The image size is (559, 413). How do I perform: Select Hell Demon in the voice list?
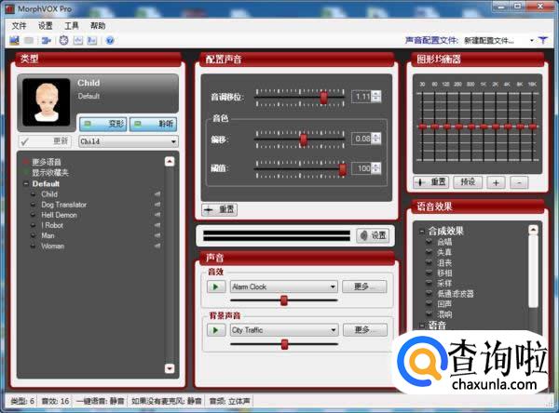60,215
